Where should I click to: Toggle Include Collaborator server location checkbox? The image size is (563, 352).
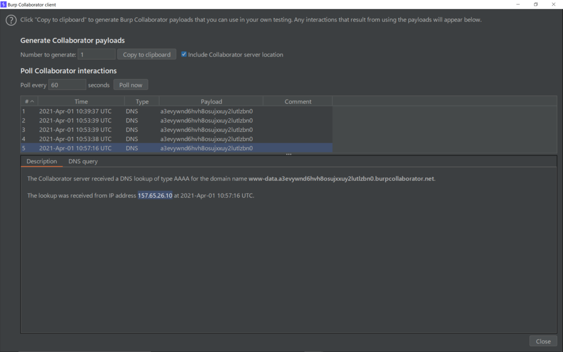point(184,54)
